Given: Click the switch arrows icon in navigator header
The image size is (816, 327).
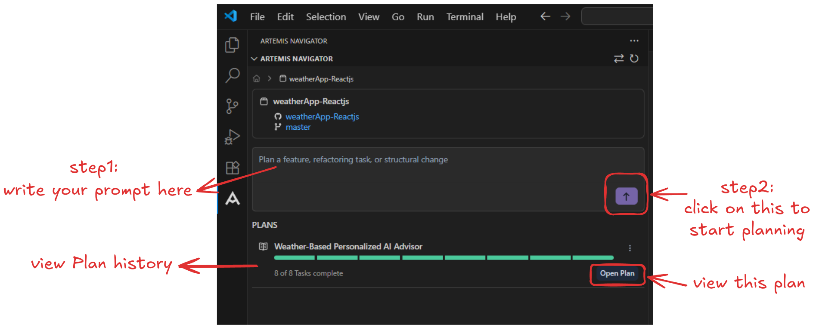Looking at the screenshot, I should coord(619,58).
